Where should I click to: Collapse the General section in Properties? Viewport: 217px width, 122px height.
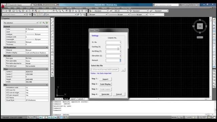tap(47, 26)
